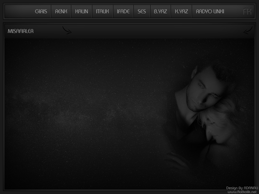Viewport: 259px width, 194px height.
Task: Select K.YAZ to shrink text
Action: tap(181, 12)
